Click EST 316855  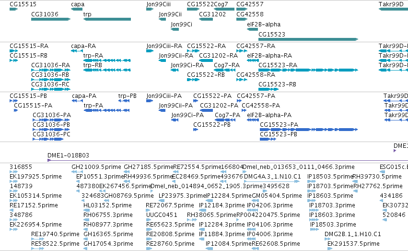click(x=14, y=172)
